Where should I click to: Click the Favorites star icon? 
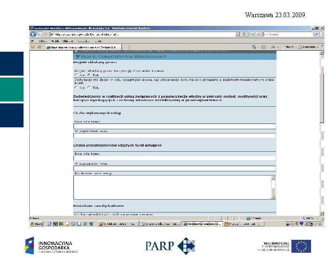click(x=33, y=47)
